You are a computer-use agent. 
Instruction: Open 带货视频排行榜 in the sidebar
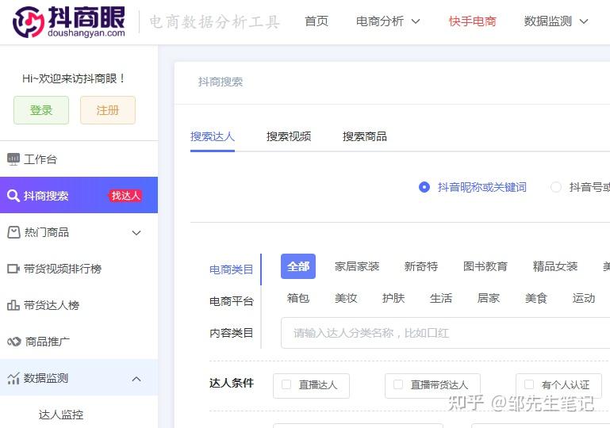(79, 269)
